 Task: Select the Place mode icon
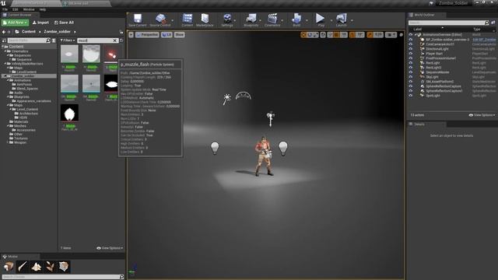pyautogui.click(x=9, y=266)
